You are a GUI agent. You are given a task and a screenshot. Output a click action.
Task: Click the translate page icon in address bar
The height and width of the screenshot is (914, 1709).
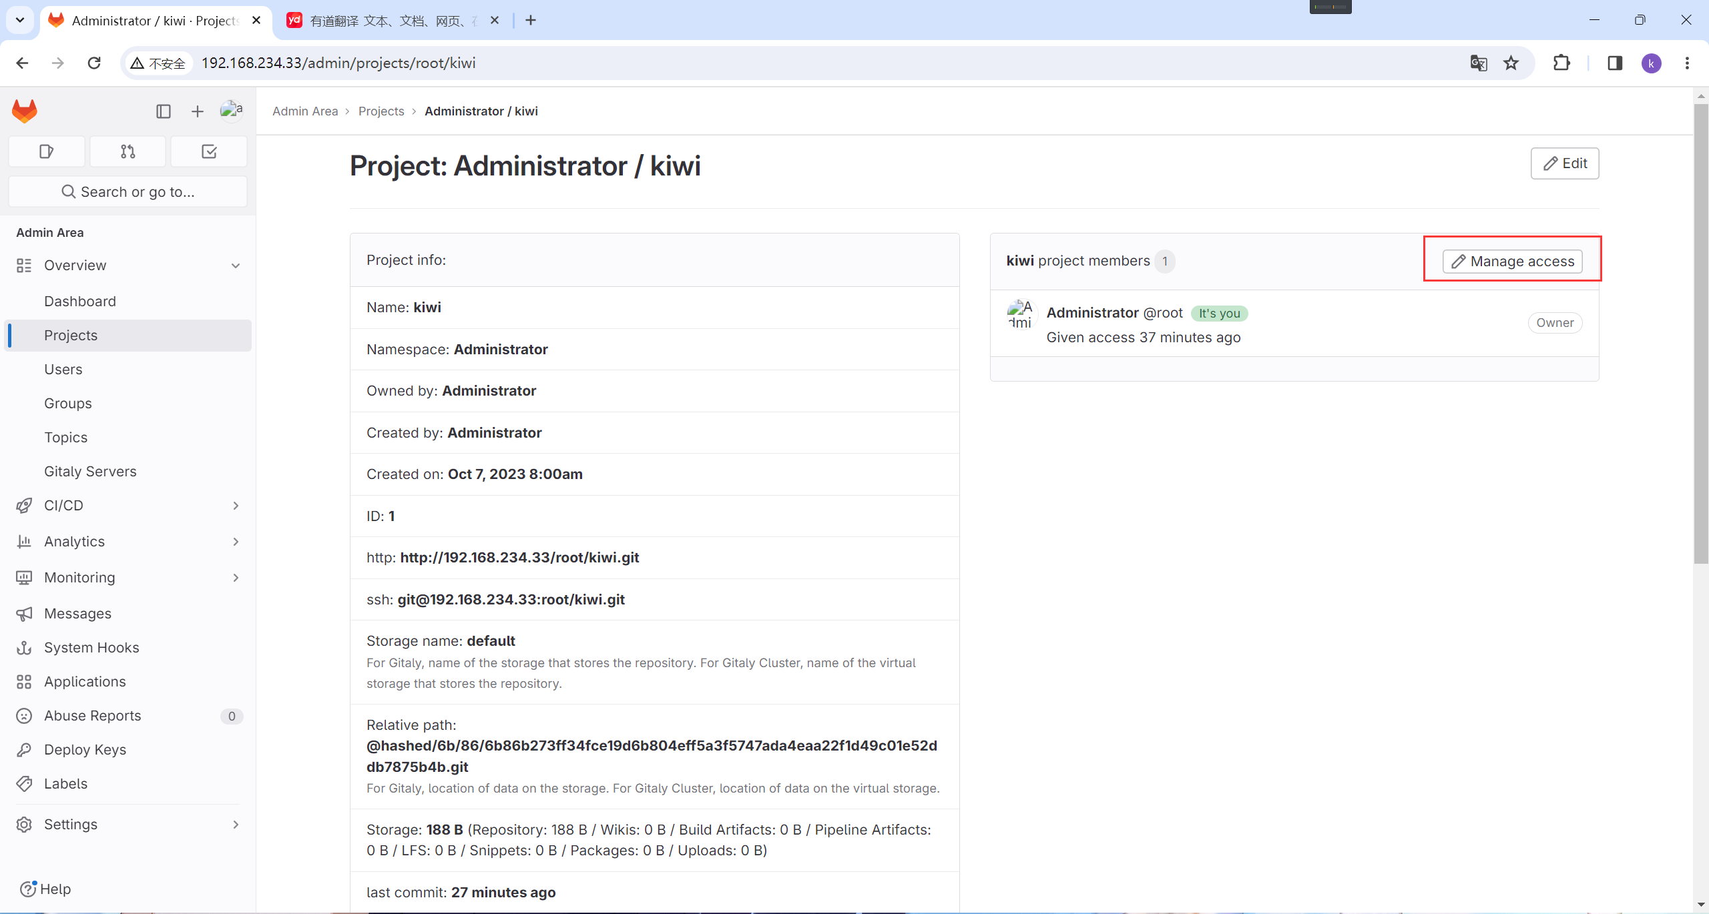click(1478, 63)
